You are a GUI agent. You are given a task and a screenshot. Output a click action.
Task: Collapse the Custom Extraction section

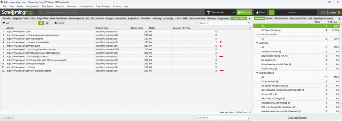(257, 34)
